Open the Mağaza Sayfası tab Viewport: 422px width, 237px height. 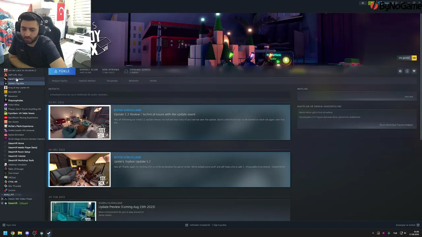click(60, 81)
